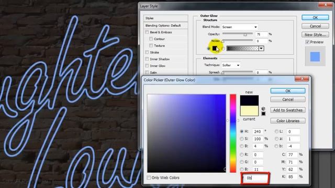The width and height of the screenshot is (335, 188).
Task: Click OK in Color Picker dialog
Action: click(288, 91)
